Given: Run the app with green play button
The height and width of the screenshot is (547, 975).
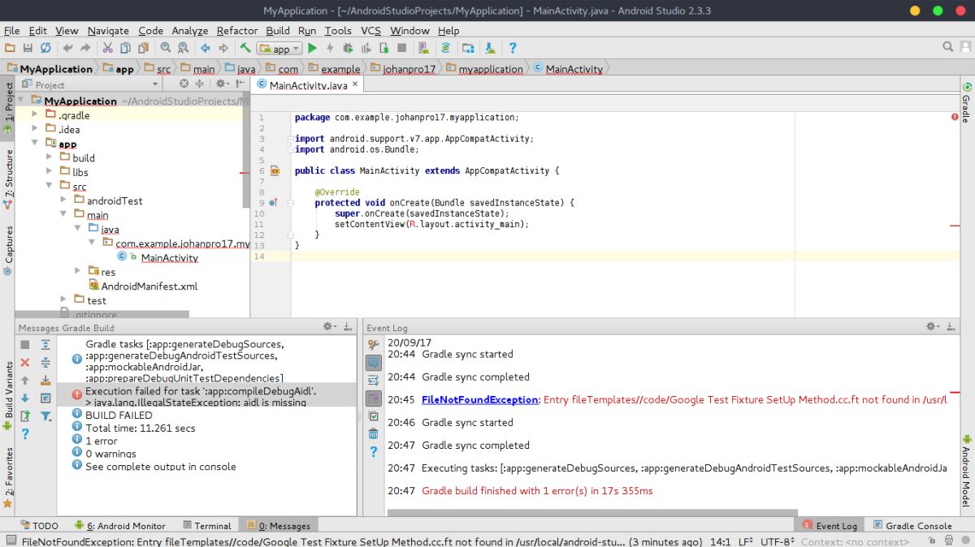Looking at the screenshot, I should (x=312, y=49).
